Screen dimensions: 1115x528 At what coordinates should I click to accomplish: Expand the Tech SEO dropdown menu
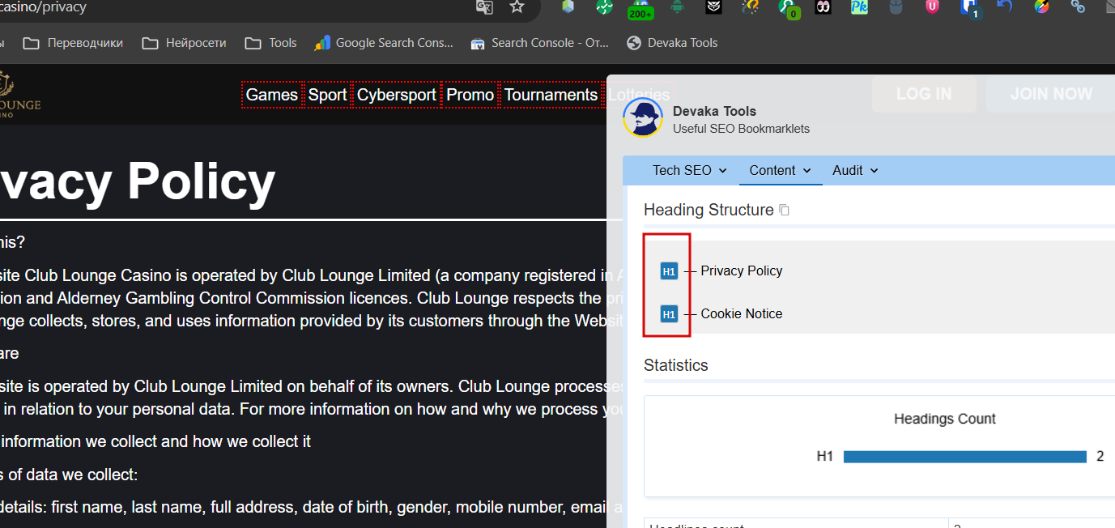pos(690,170)
